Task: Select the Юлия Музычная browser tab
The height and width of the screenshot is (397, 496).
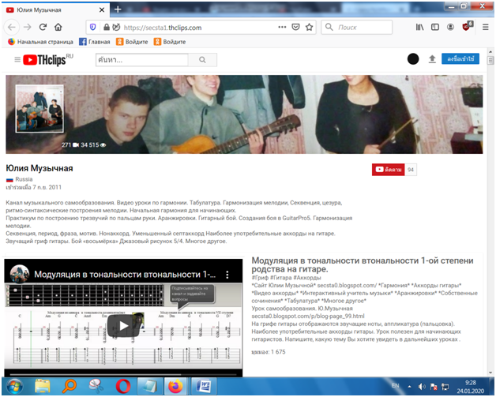Action: (55, 10)
